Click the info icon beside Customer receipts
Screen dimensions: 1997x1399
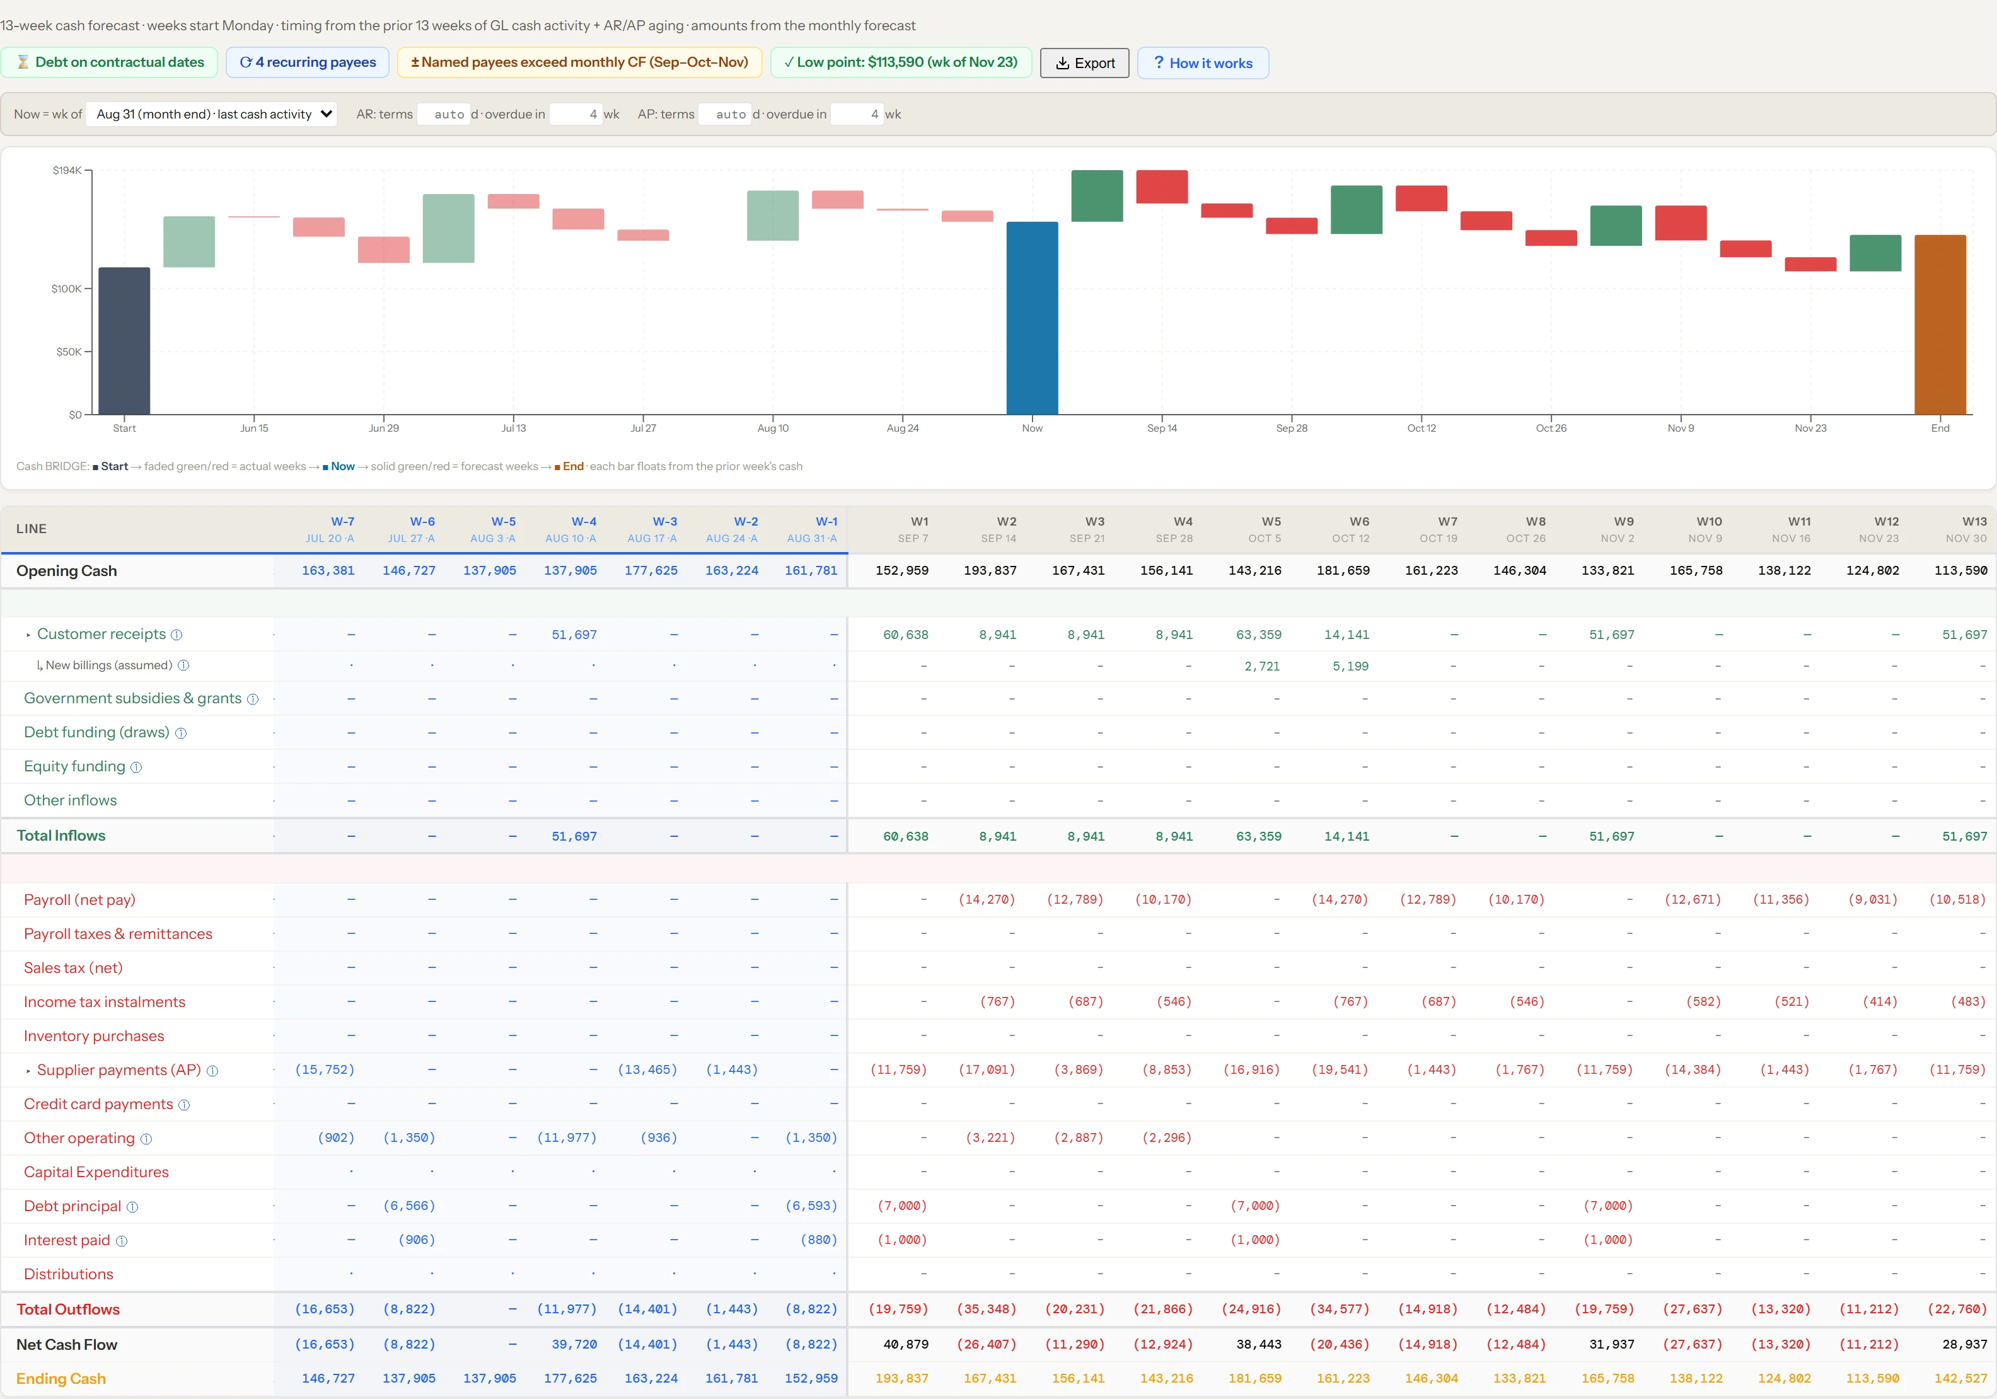pyautogui.click(x=177, y=635)
